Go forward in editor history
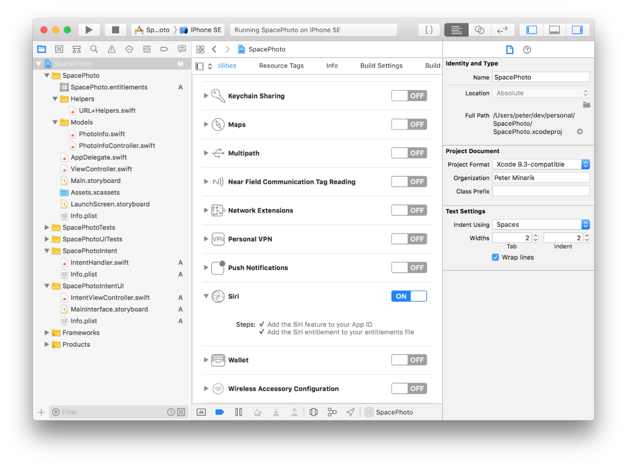Viewport: 627px width, 467px height. 228,49
